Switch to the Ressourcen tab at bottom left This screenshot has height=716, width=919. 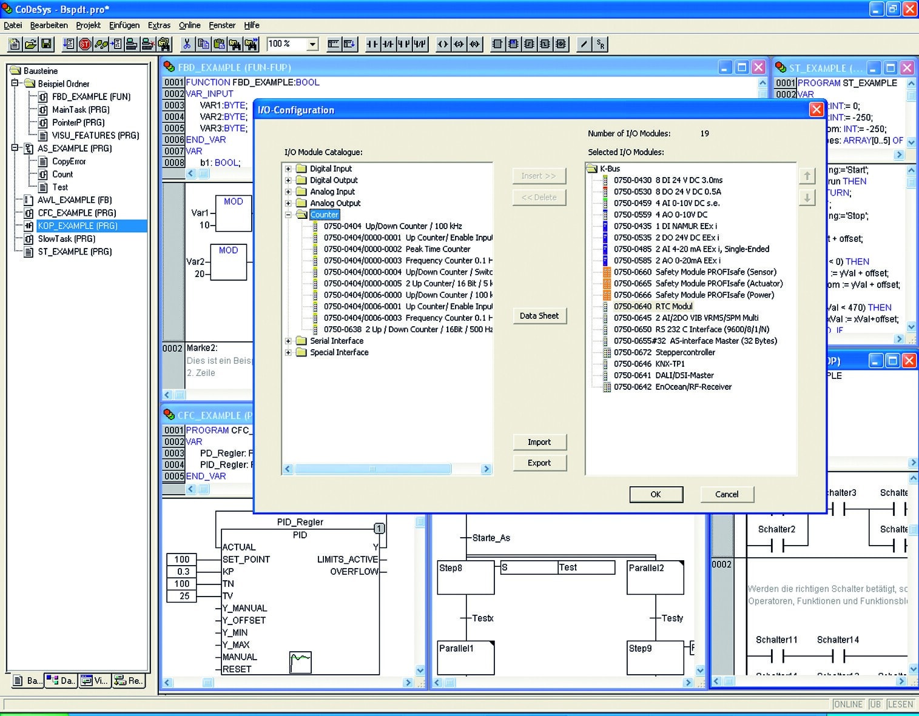[x=128, y=681]
